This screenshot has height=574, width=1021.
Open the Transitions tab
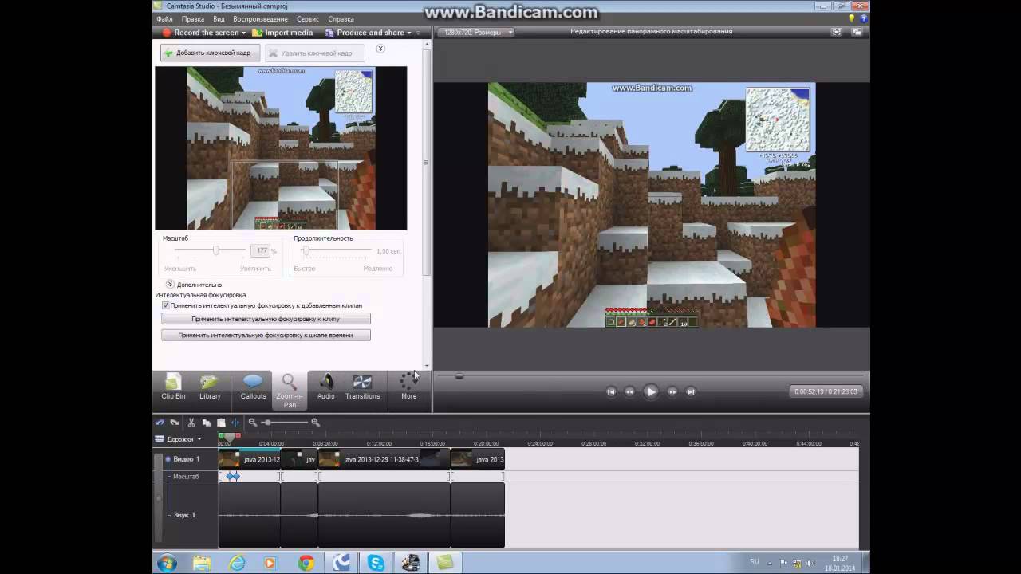pos(362,387)
